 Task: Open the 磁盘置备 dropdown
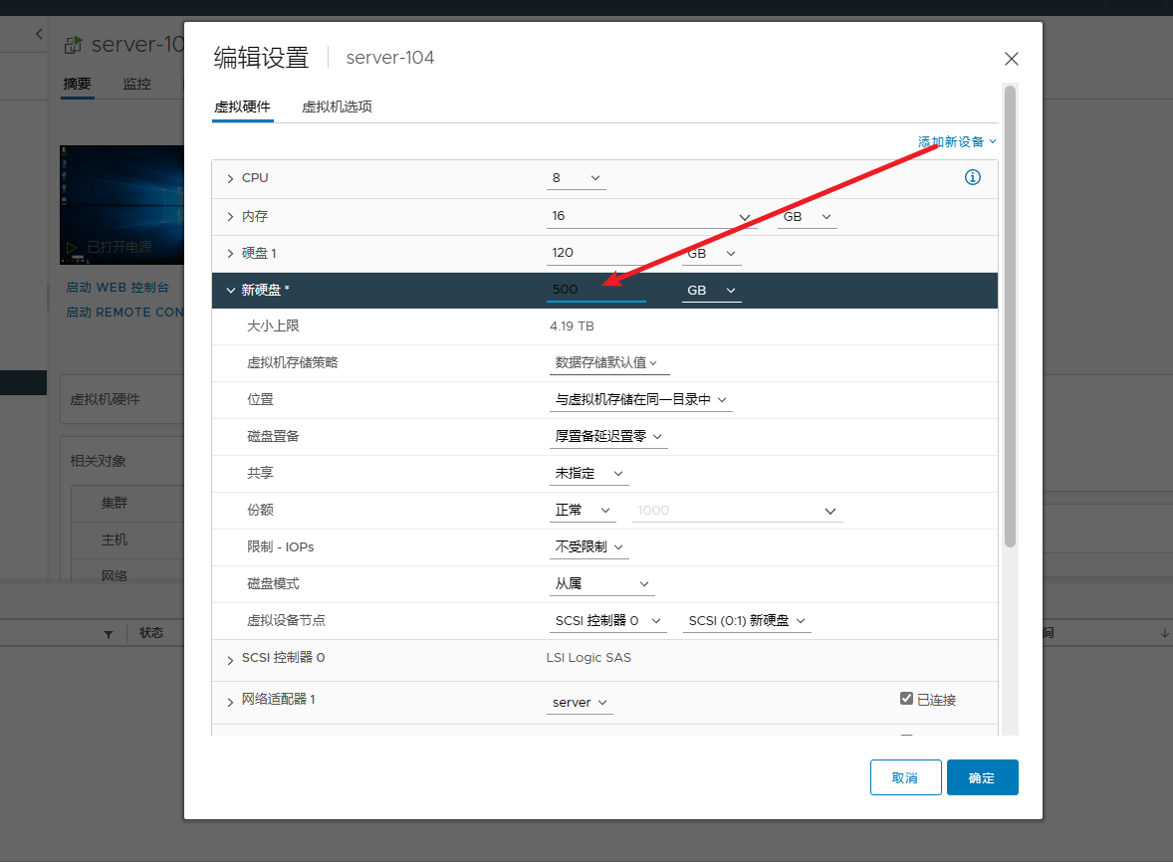[608, 436]
